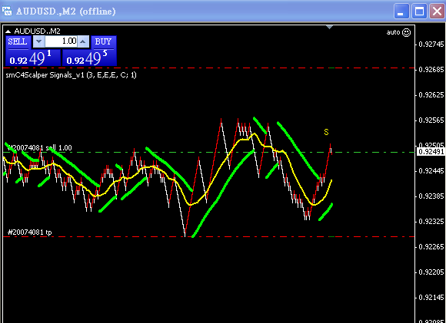The image size is (446, 323).
Task: Click the auto smiley face expert icon
Action: (x=407, y=32)
